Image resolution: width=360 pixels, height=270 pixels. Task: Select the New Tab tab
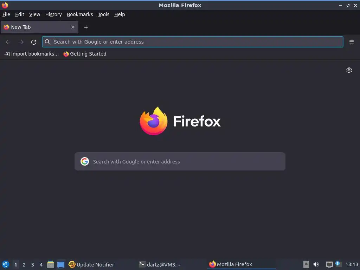pos(39,27)
